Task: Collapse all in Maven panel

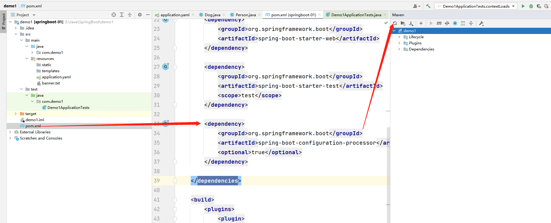Action: pyautogui.click(x=471, y=23)
